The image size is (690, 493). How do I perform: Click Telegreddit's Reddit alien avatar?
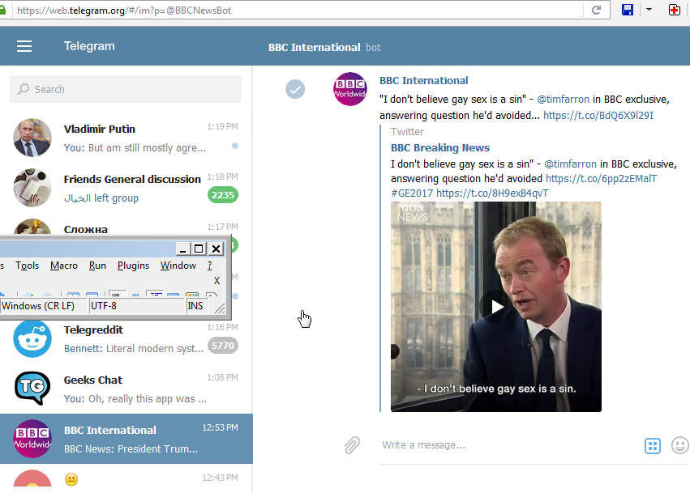pyautogui.click(x=32, y=338)
